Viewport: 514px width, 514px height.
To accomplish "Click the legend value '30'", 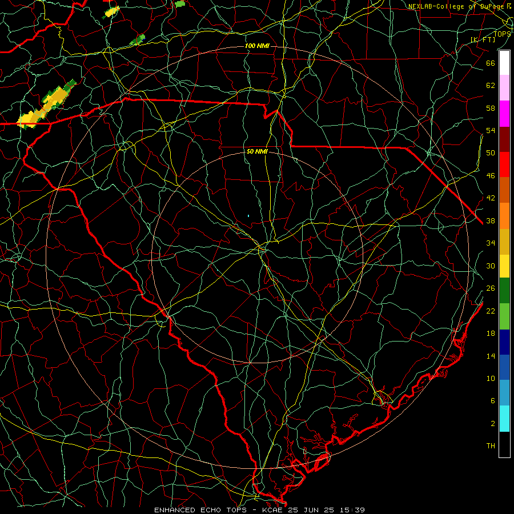I will tap(491, 266).
